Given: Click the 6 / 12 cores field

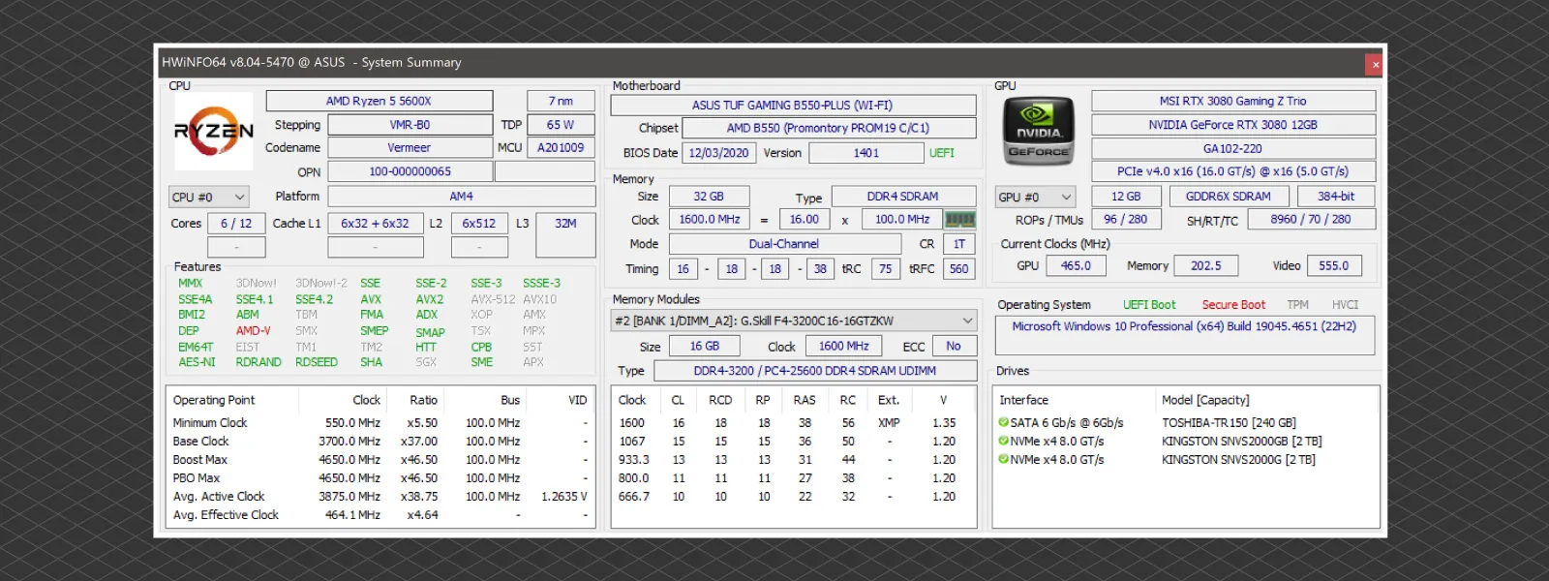Looking at the screenshot, I should coord(236,223).
